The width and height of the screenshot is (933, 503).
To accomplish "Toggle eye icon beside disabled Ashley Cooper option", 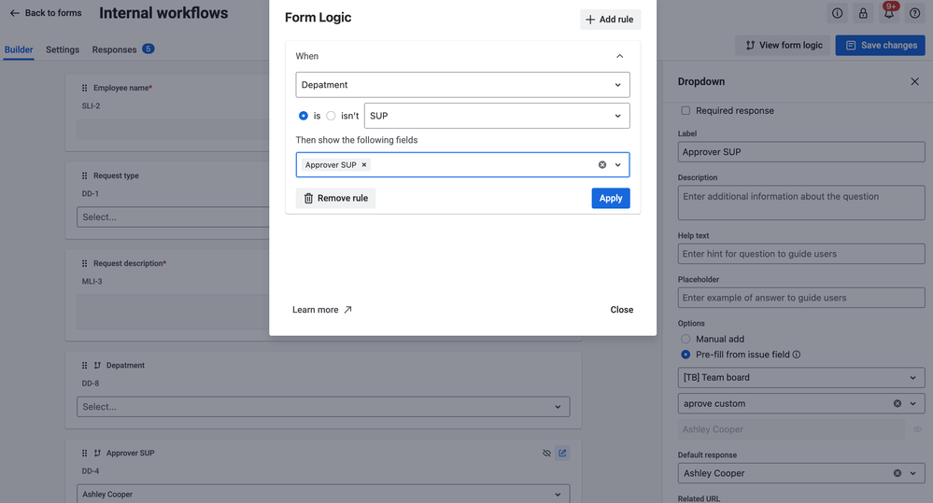I will [917, 429].
